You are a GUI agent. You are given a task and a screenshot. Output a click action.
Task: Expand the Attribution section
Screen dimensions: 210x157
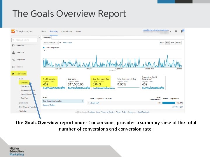[x=22, y=111]
